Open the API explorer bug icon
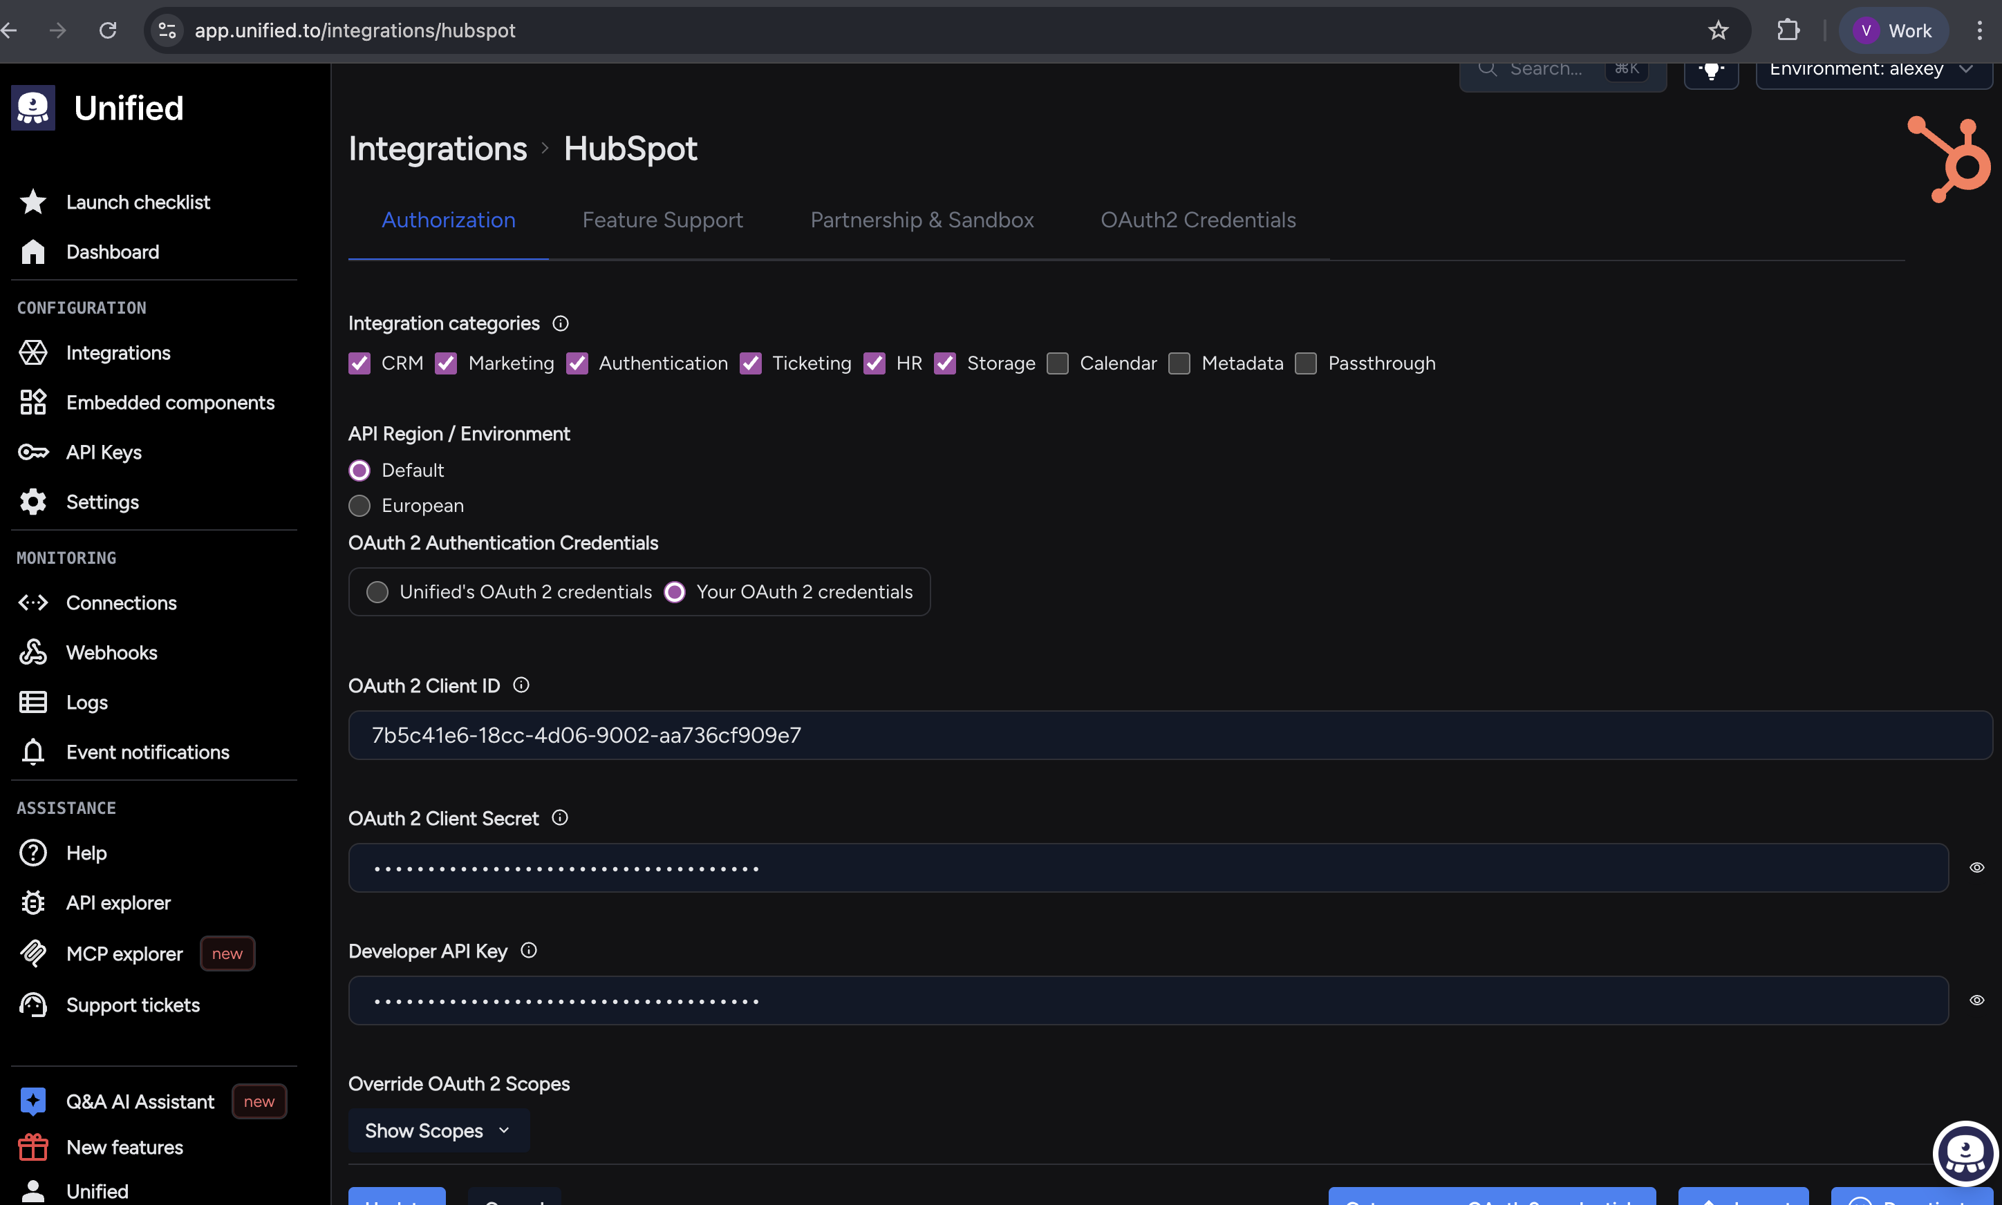 pyautogui.click(x=33, y=902)
